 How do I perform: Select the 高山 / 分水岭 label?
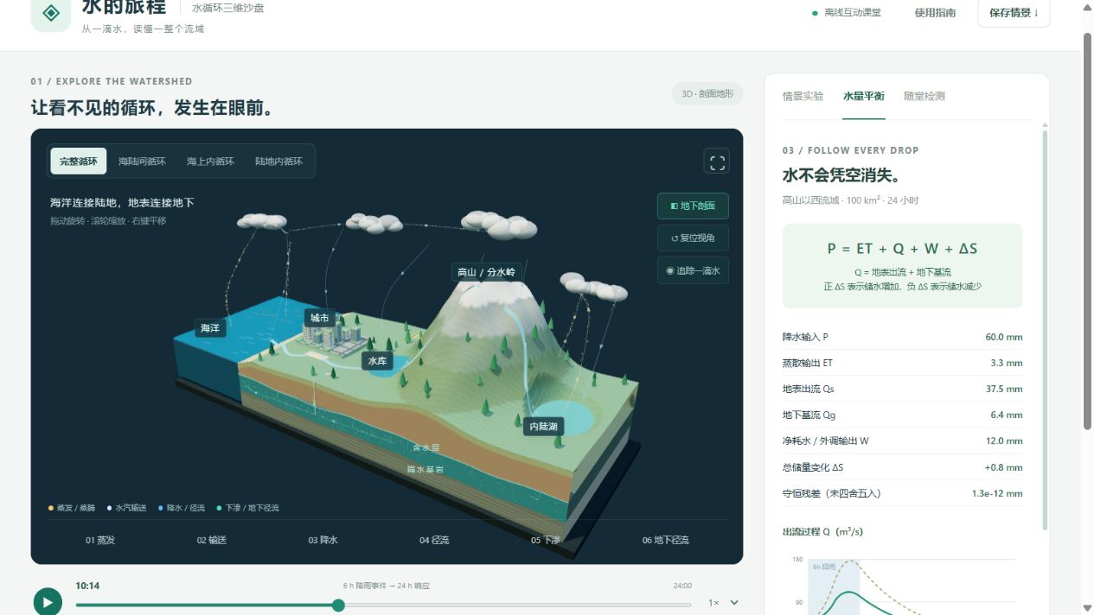[486, 272]
